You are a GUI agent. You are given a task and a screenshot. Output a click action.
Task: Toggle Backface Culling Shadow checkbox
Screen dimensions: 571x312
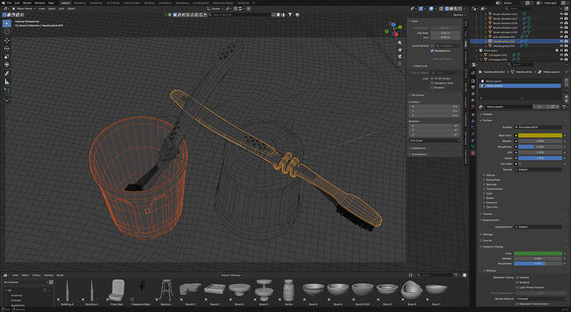pyautogui.click(x=517, y=282)
